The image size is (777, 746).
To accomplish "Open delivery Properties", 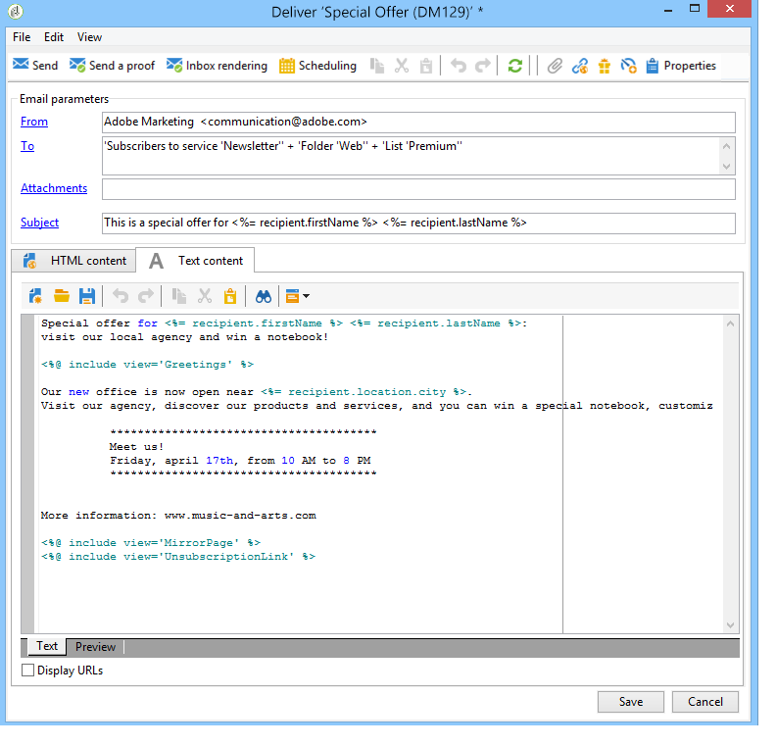I will point(680,66).
